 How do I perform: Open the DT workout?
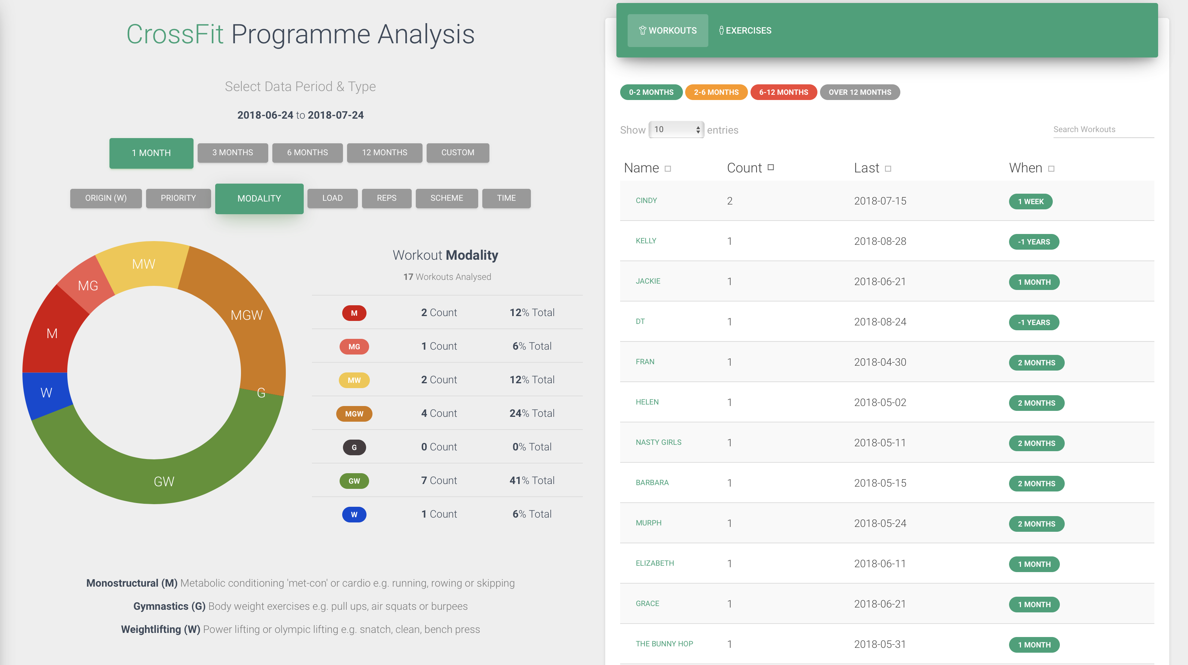click(640, 321)
